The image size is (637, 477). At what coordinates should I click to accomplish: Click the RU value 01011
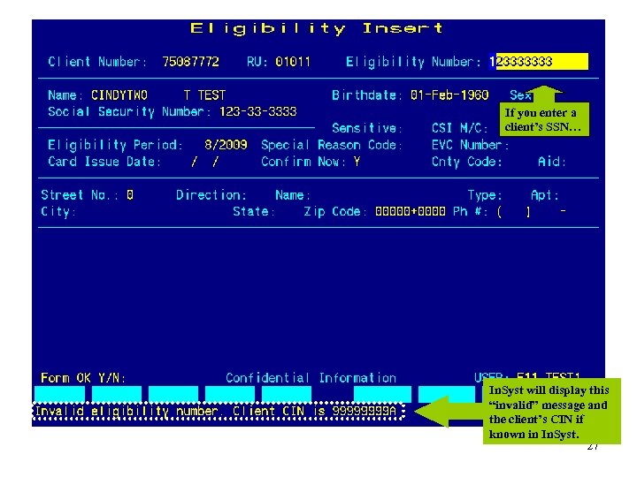tap(293, 62)
